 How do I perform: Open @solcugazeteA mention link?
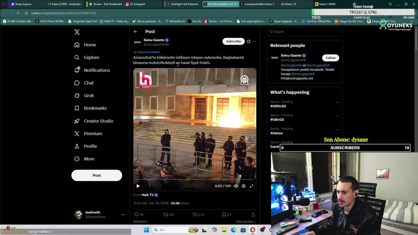(x=303, y=74)
